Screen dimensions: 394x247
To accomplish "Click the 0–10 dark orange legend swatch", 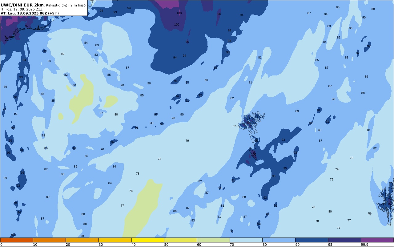I will tap(17, 240).
